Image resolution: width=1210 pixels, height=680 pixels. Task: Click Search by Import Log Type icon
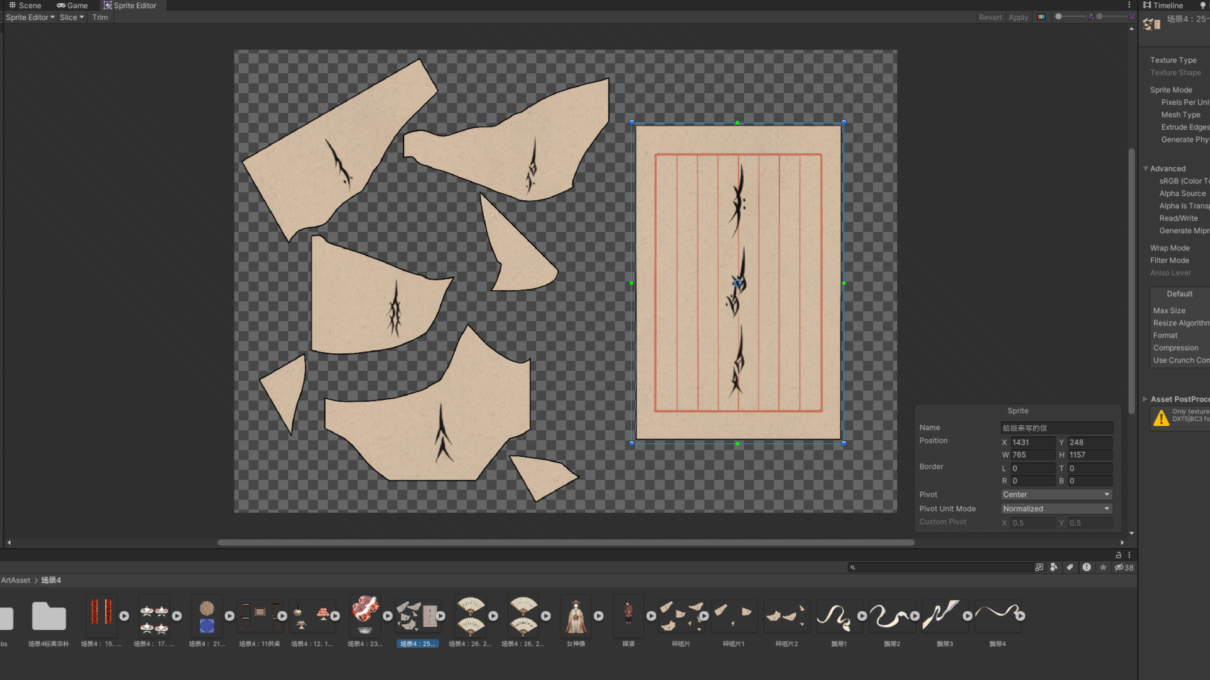[x=1087, y=567]
